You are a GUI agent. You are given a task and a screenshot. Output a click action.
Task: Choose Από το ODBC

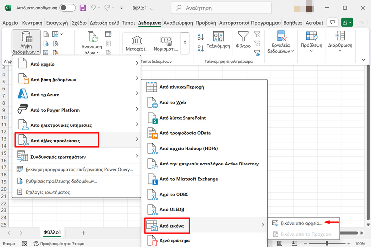[204, 194]
